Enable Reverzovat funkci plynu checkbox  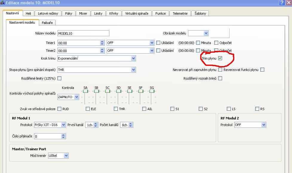pyautogui.click(x=262, y=70)
